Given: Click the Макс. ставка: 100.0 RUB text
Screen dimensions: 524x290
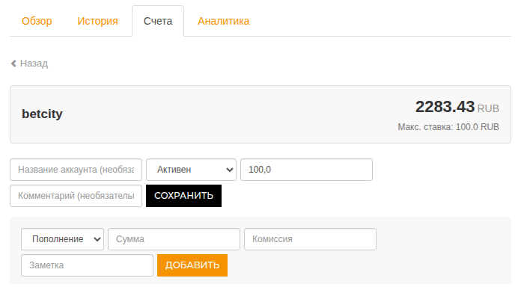Looking at the screenshot, I should point(448,127).
